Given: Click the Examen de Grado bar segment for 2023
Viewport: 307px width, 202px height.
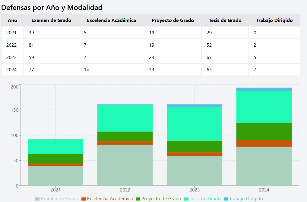Looking at the screenshot, I should coord(195,171).
